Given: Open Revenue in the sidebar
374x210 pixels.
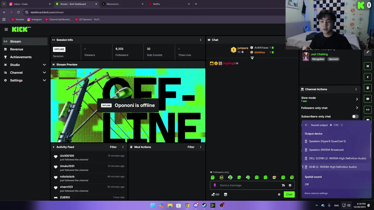Looking at the screenshot, I should coord(25,49).
